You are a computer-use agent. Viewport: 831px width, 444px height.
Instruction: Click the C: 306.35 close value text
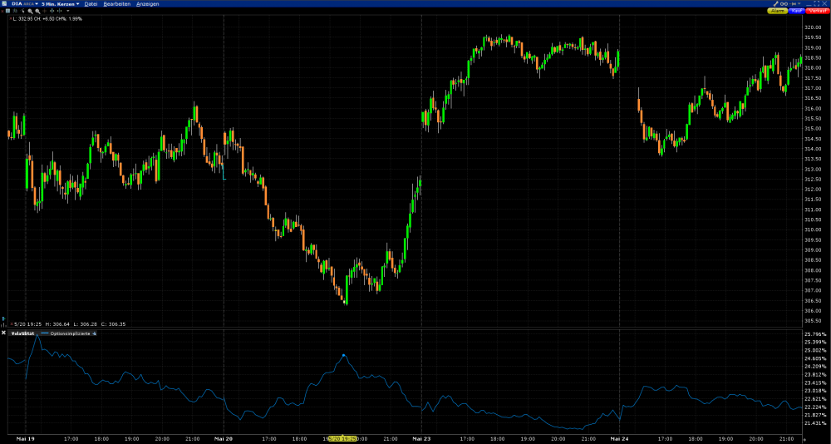pos(113,323)
